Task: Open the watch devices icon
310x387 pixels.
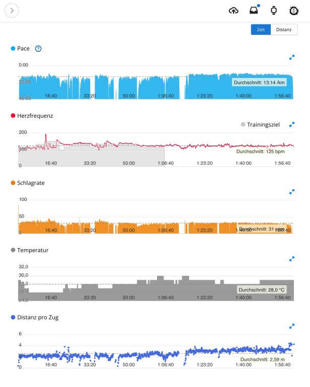Action: point(274,10)
